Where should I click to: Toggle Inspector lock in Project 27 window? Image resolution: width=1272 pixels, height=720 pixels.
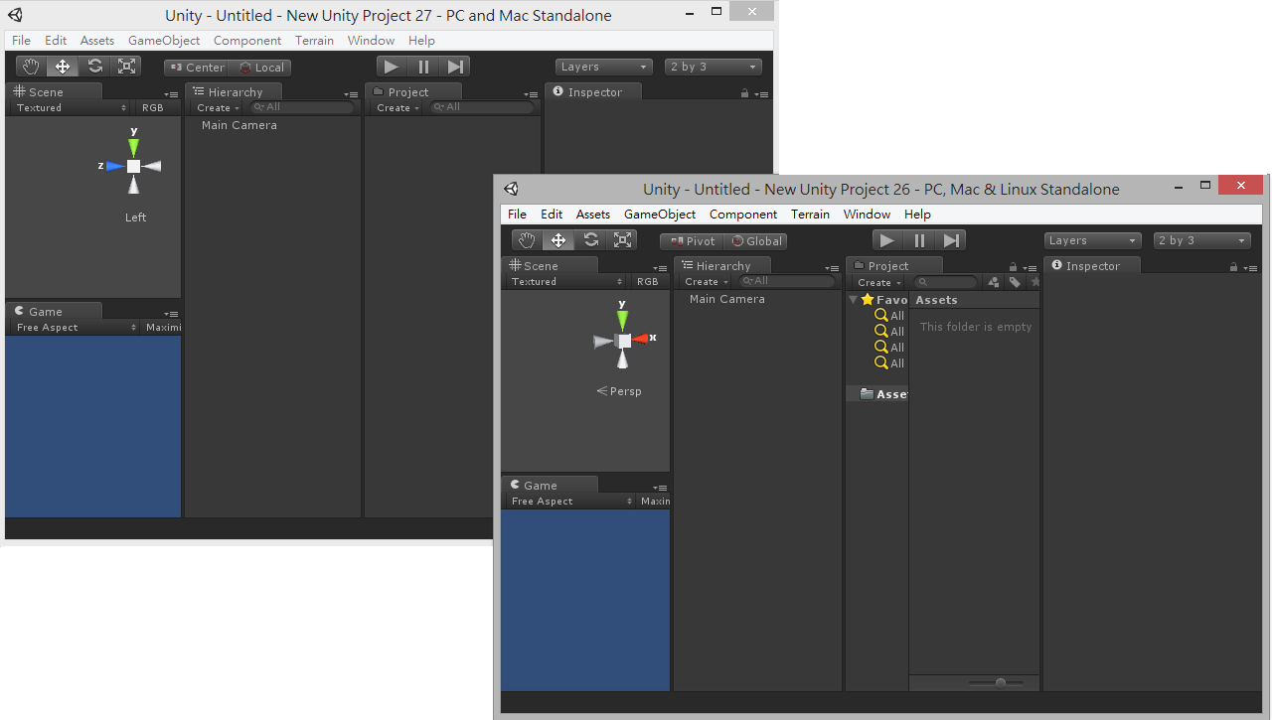(x=744, y=93)
